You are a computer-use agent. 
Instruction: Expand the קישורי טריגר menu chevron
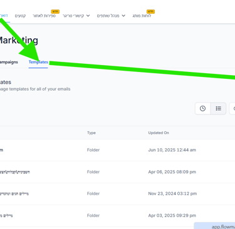[x=88, y=16]
